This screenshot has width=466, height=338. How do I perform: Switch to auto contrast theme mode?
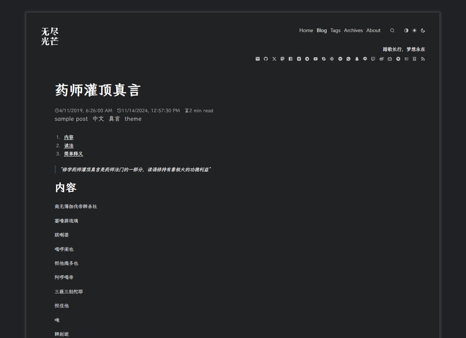point(406,31)
